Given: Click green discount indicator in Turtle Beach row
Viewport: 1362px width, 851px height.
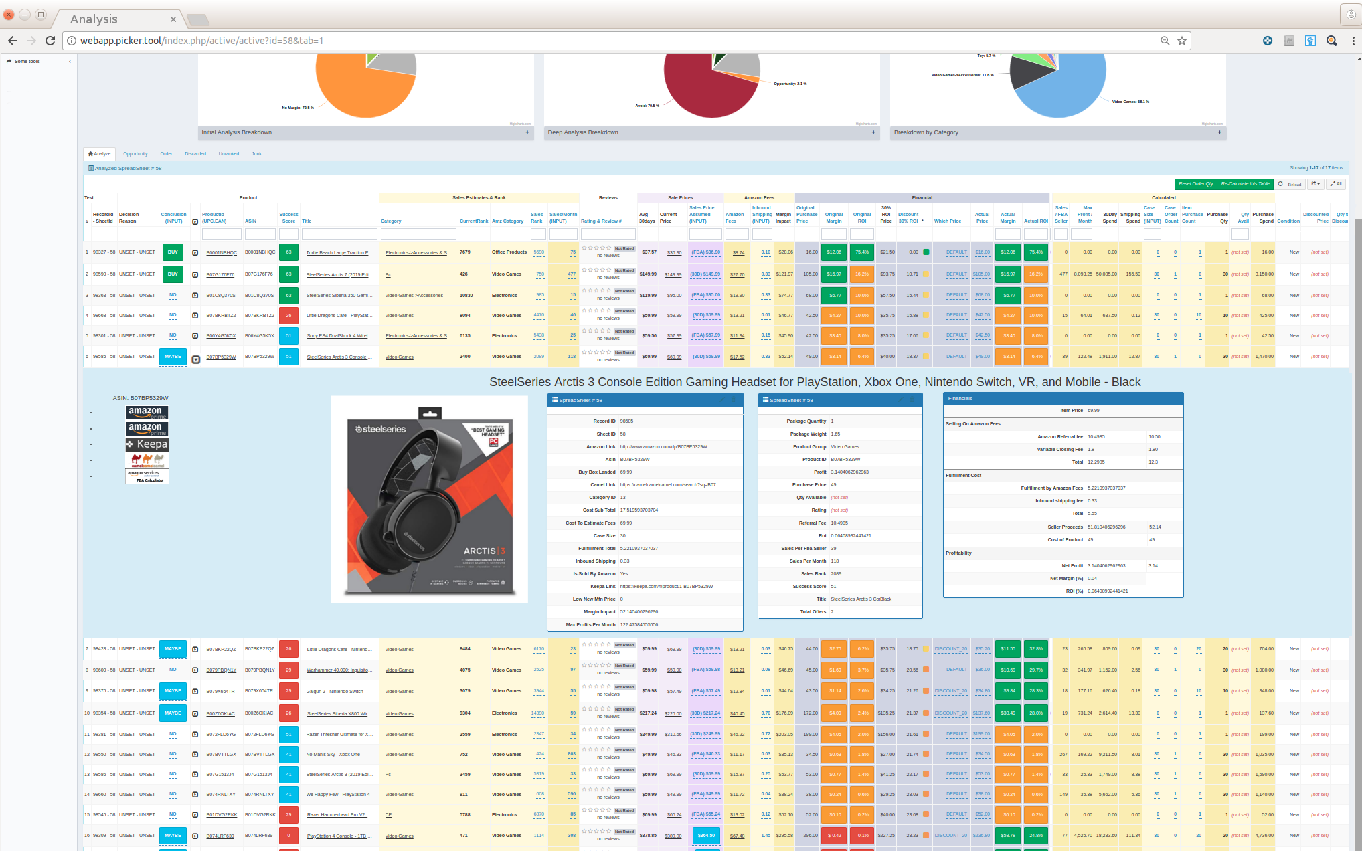Looking at the screenshot, I should (x=926, y=252).
